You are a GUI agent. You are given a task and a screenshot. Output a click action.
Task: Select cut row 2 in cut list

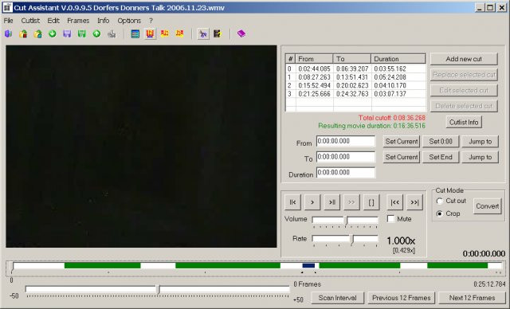coord(356,85)
